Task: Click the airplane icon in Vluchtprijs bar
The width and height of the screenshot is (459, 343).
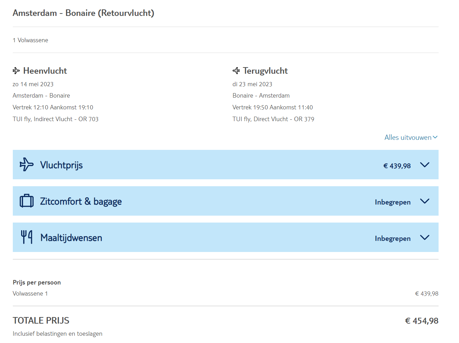Action: (x=27, y=165)
